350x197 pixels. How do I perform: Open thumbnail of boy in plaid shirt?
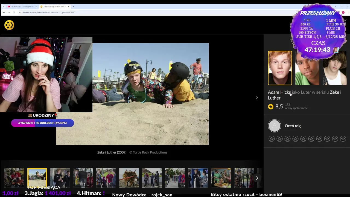click(x=244, y=178)
